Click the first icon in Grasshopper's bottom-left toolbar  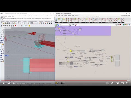pyautogui.click(x=56, y=83)
